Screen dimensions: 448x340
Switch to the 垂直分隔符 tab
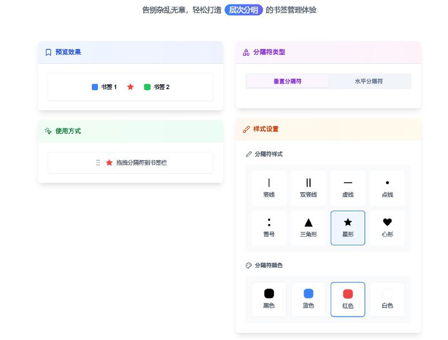pyautogui.click(x=288, y=81)
